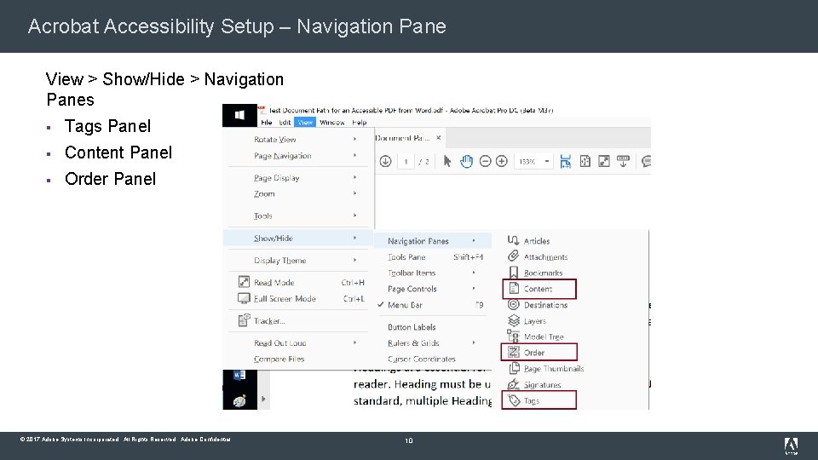Image resolution: width=818 pixels, height=460 pixels.
Task: Click the next page down-arrow icon
Action: click(x=385, y=161)
